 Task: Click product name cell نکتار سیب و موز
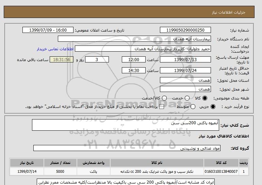[157, 171]
